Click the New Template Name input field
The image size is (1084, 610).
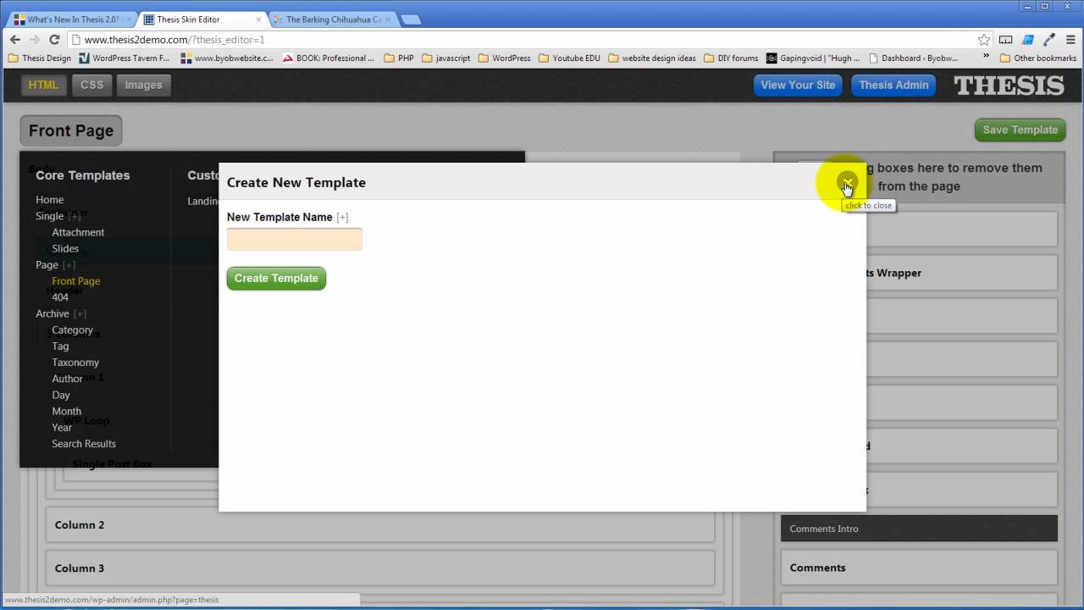pyautogui.click(x=294, y=239)
